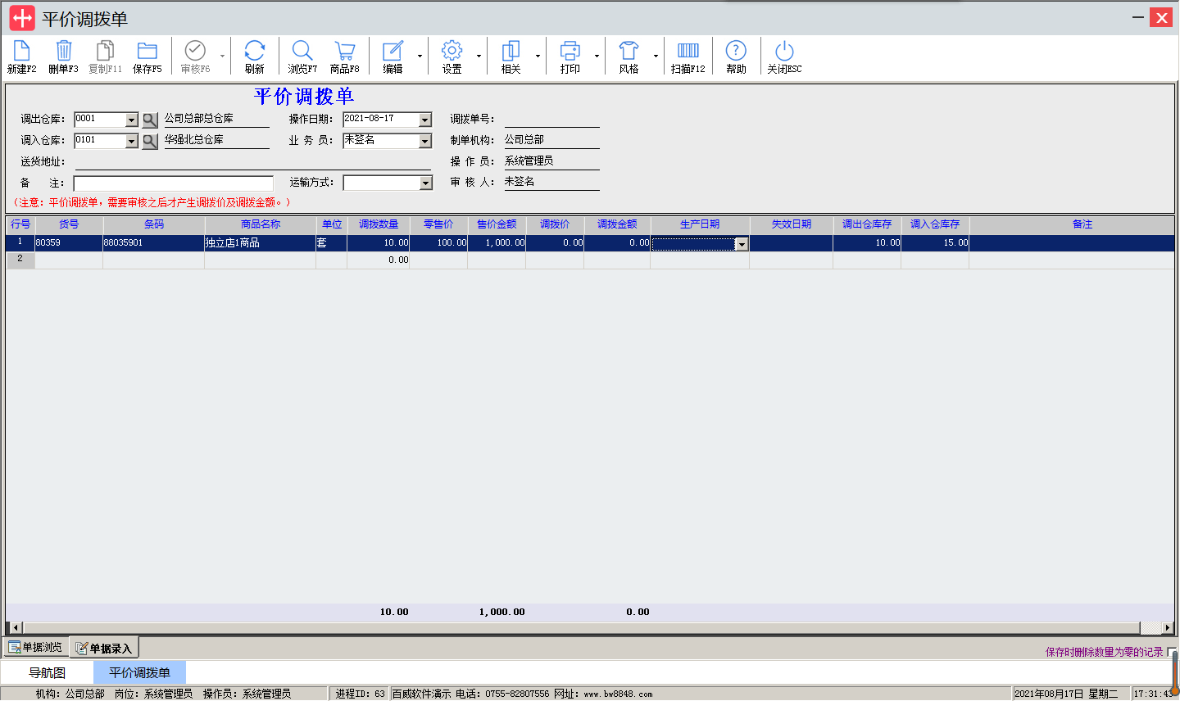This screenshot has width=1180, height=701.
Task: Click the 新建F2 new document icon
Action: click(21, 57)
